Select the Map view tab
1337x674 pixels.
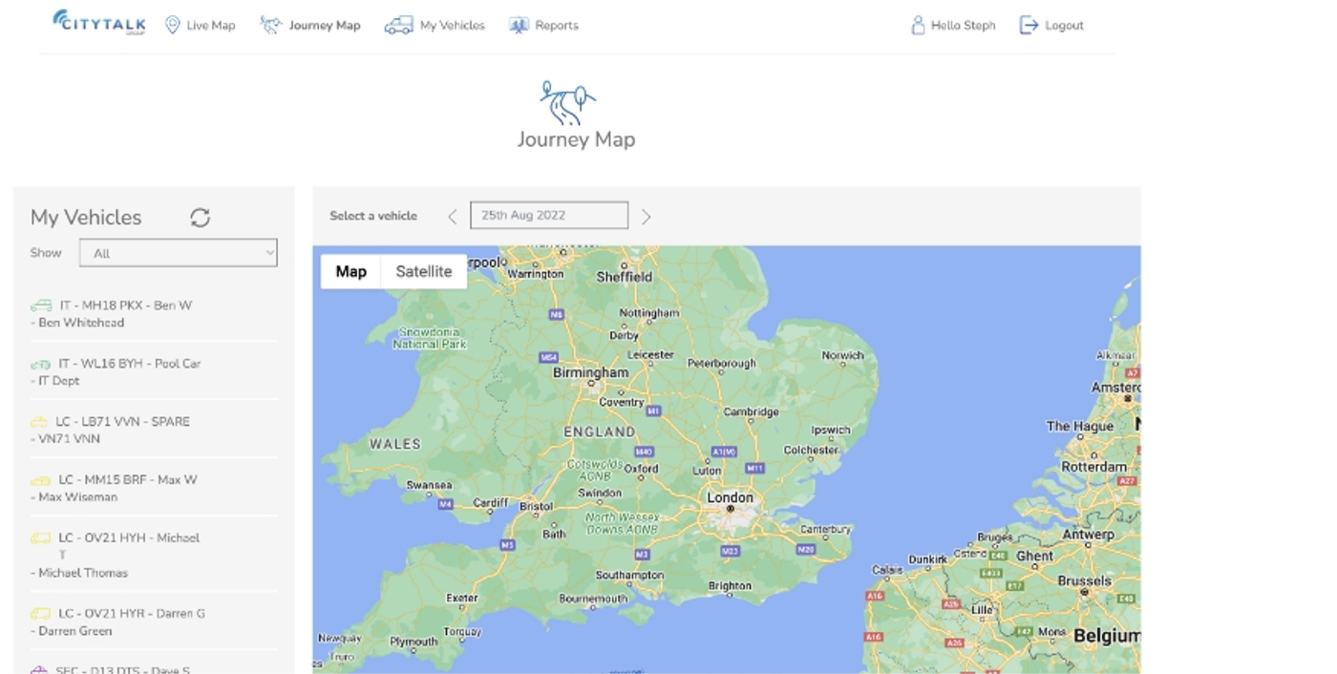point(350,271)
